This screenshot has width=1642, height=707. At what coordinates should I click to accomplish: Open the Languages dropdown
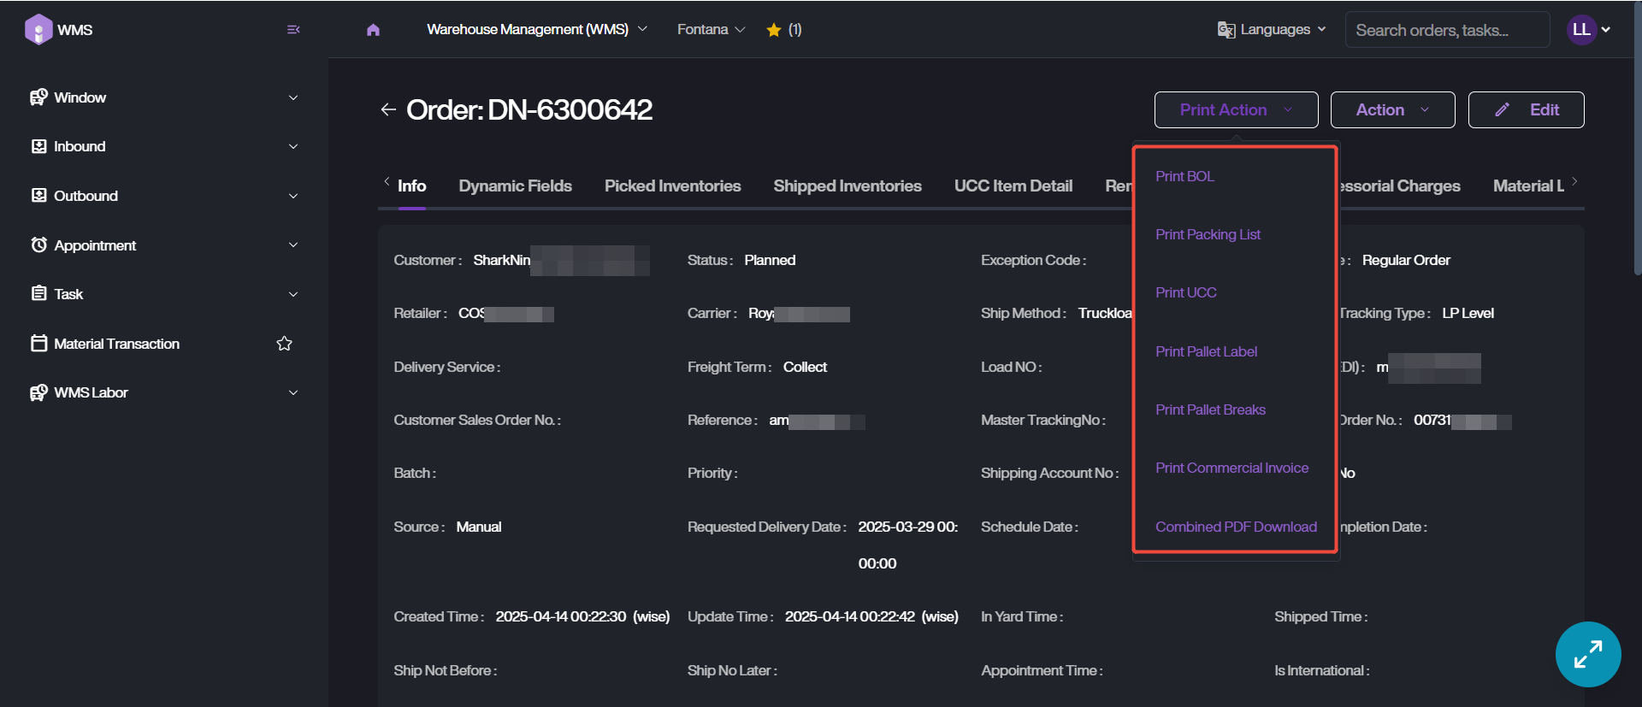[1272, 30]
